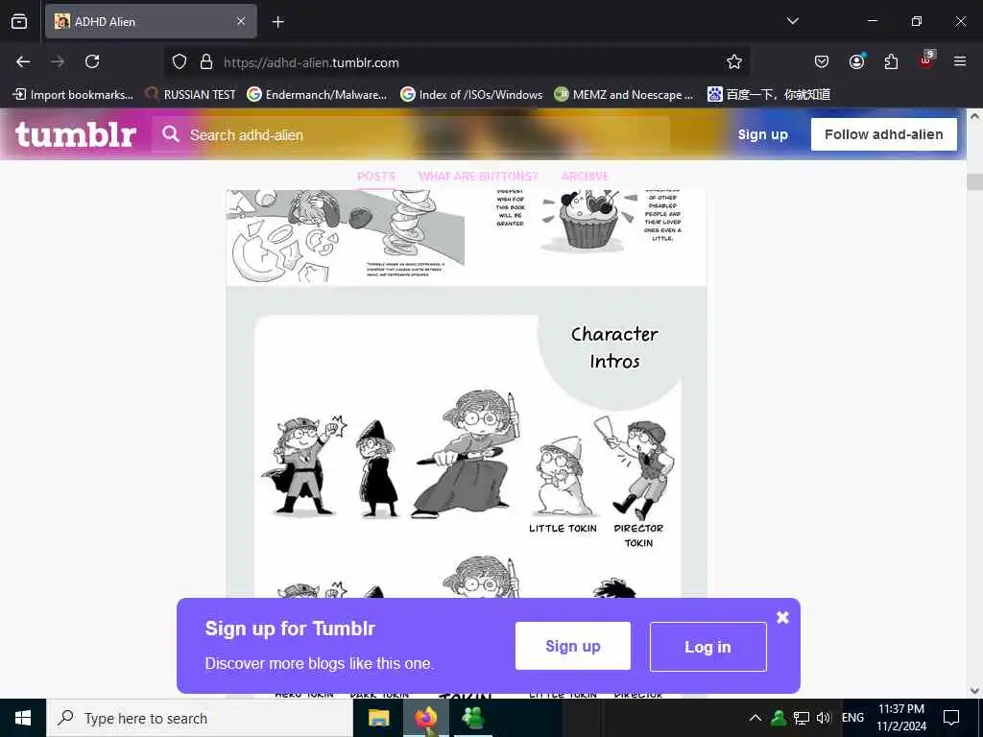Switch ENG input language

tap(852, 718)
